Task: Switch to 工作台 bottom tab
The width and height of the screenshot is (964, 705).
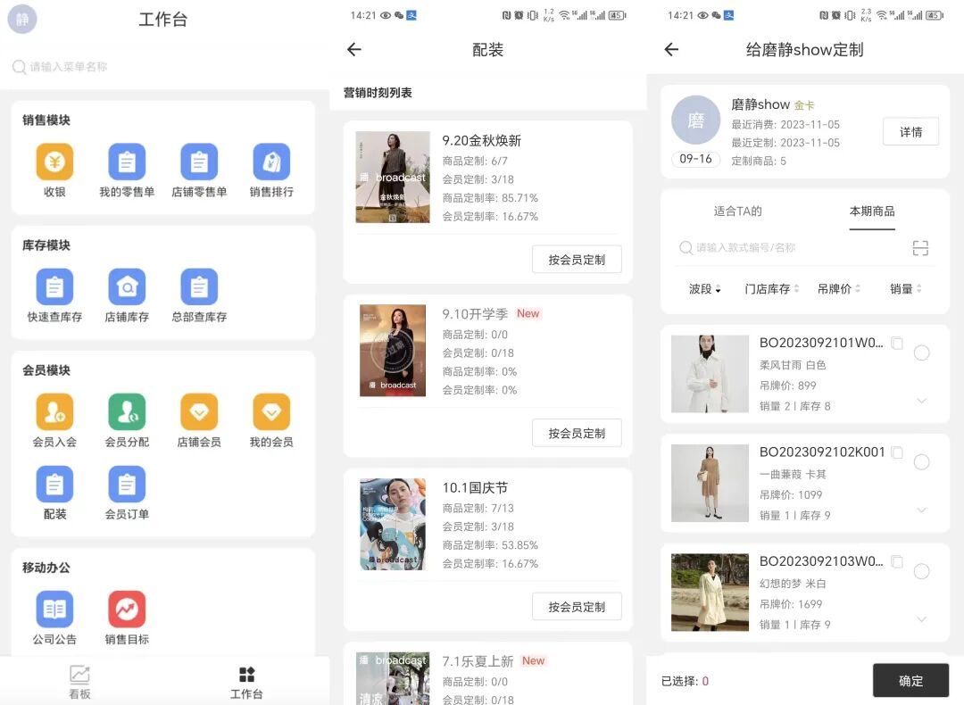Action: click(246, 683)
